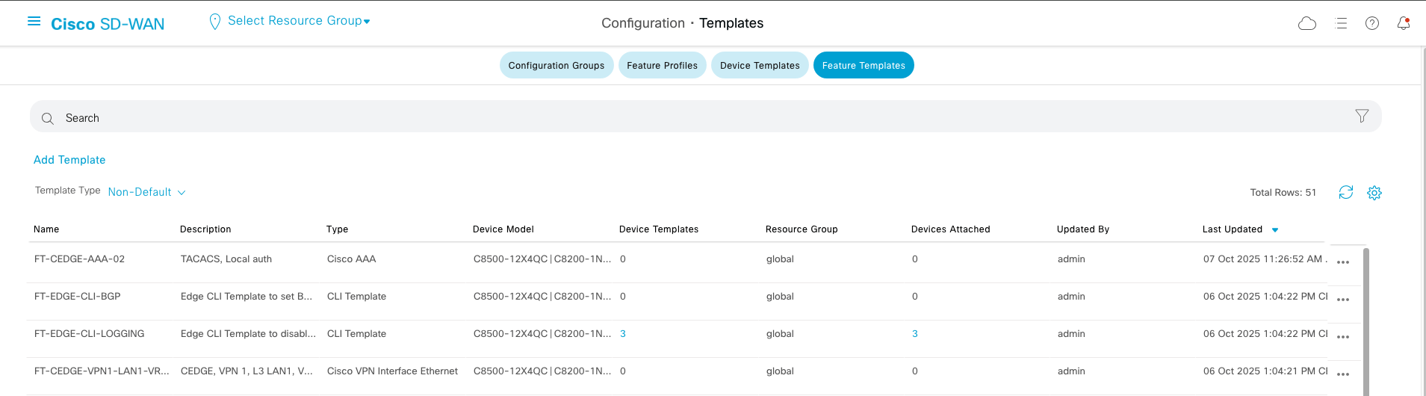Expand the Non-Default template type dropdown
The height and width of the screenshot is (396, 1426).
point(146,192)
